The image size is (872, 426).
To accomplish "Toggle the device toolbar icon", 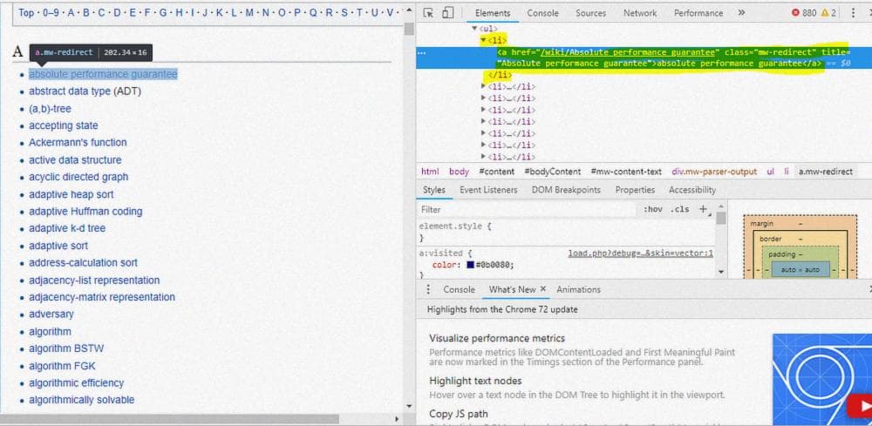I will [447, 13].
